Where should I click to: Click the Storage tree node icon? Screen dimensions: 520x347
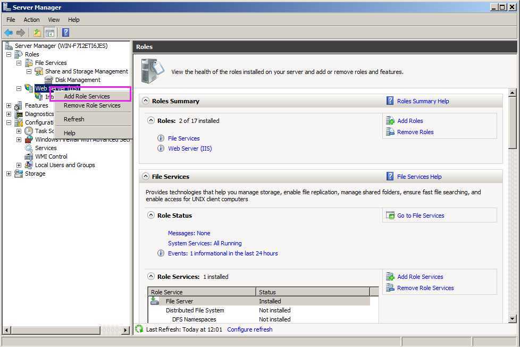pyautogui.click(x=19, y=173)
